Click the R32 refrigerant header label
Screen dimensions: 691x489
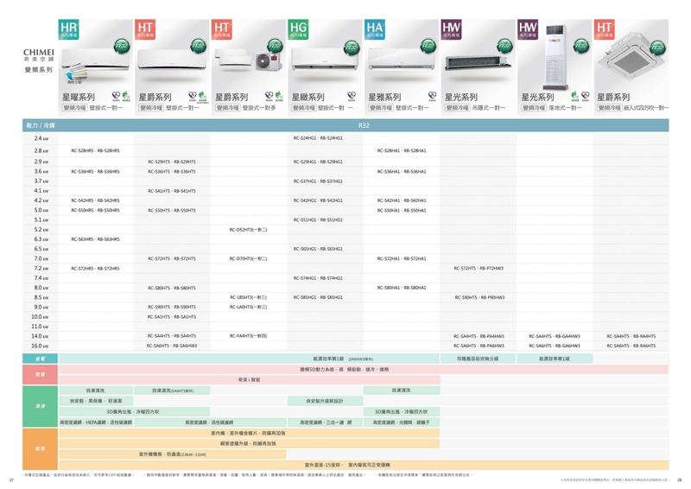coord(364,126)
